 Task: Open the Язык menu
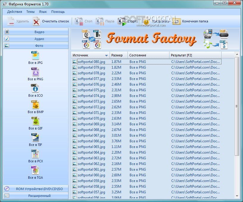(x=43, y=12)
